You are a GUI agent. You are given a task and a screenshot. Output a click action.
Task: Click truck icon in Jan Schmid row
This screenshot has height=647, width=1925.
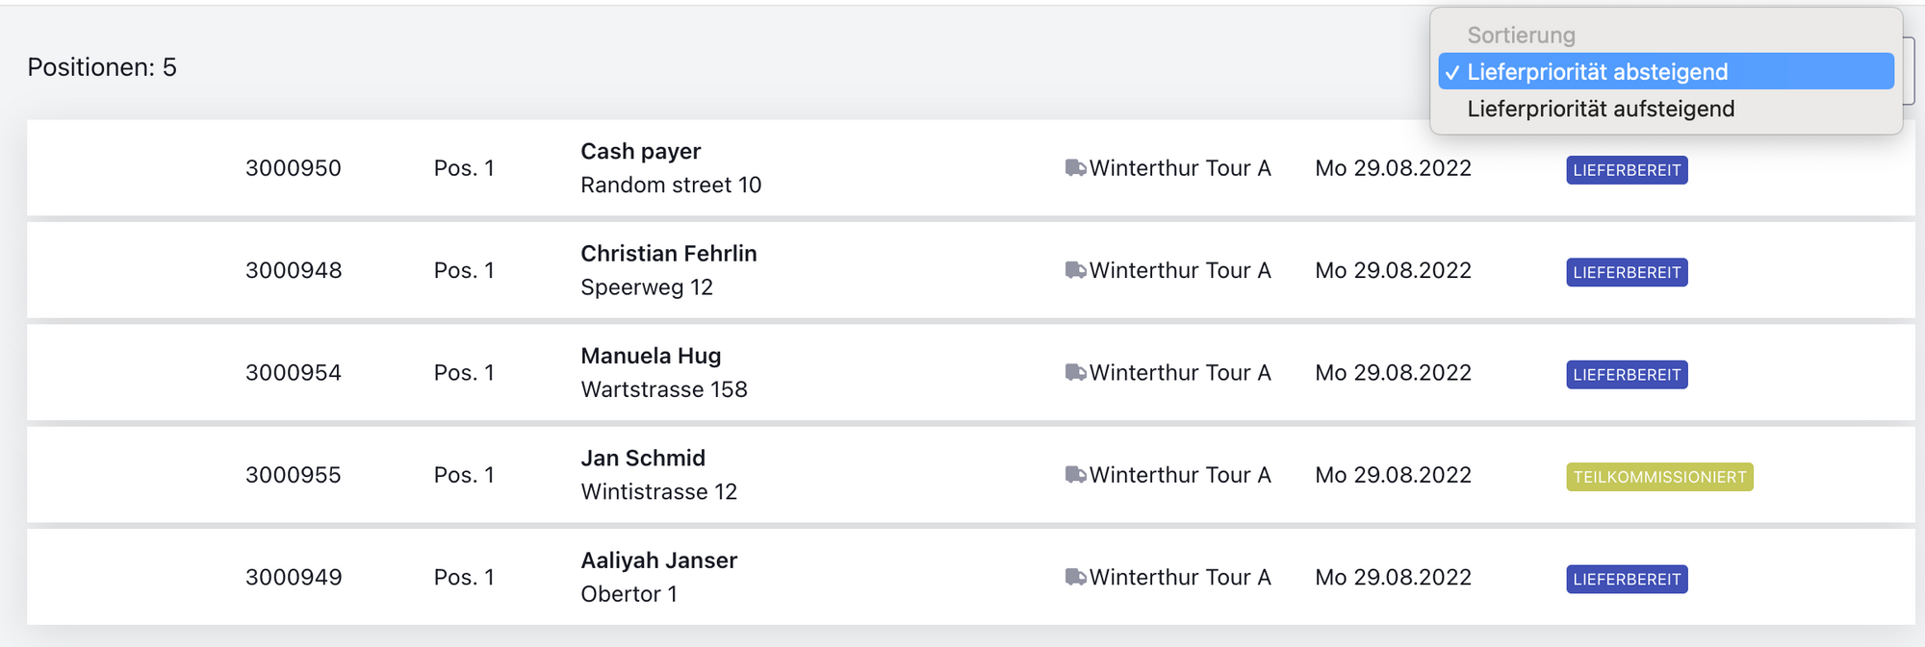click(1075, 475)
